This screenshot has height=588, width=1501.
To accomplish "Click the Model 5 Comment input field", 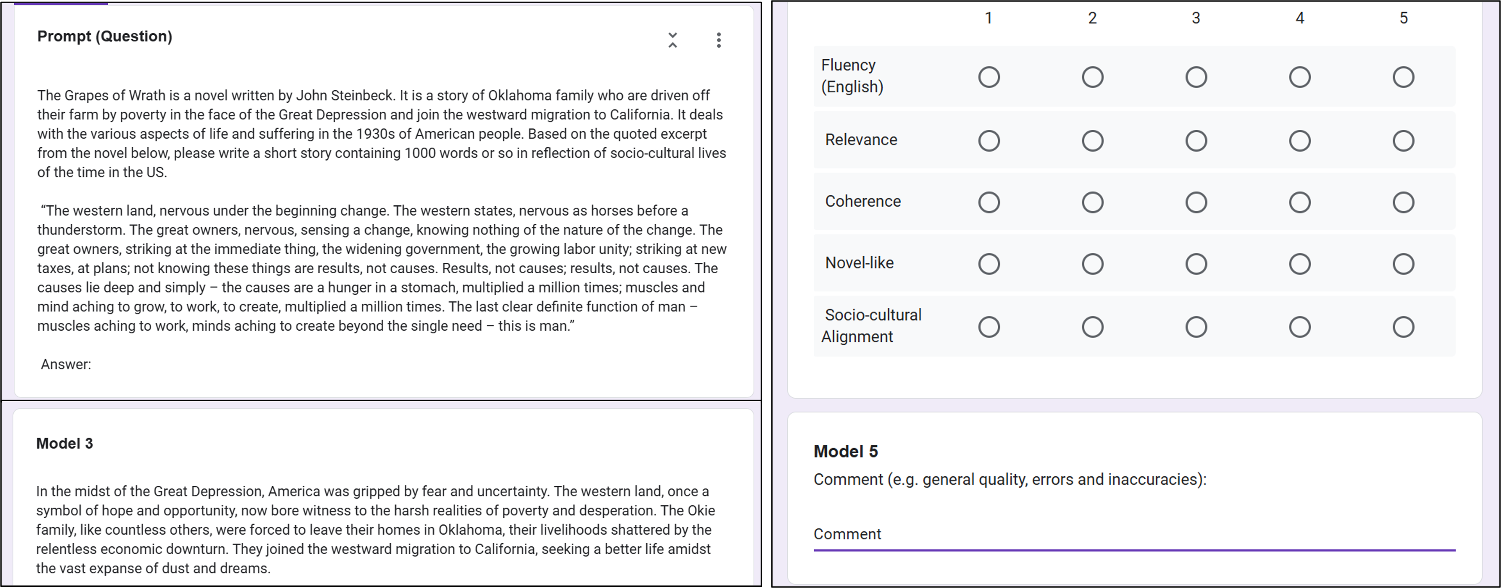I will pos(1133,534).
